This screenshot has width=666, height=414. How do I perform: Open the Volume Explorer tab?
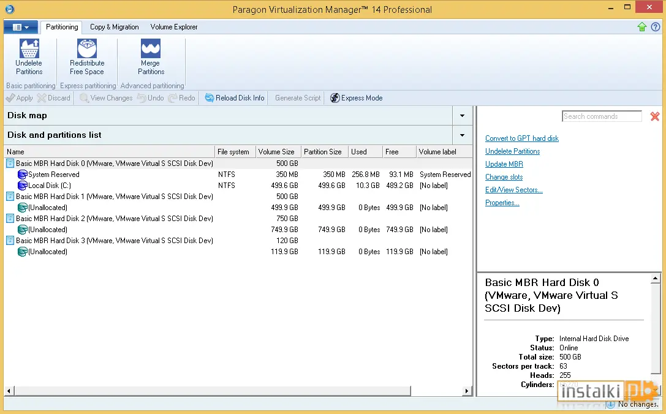coord(174,27)
